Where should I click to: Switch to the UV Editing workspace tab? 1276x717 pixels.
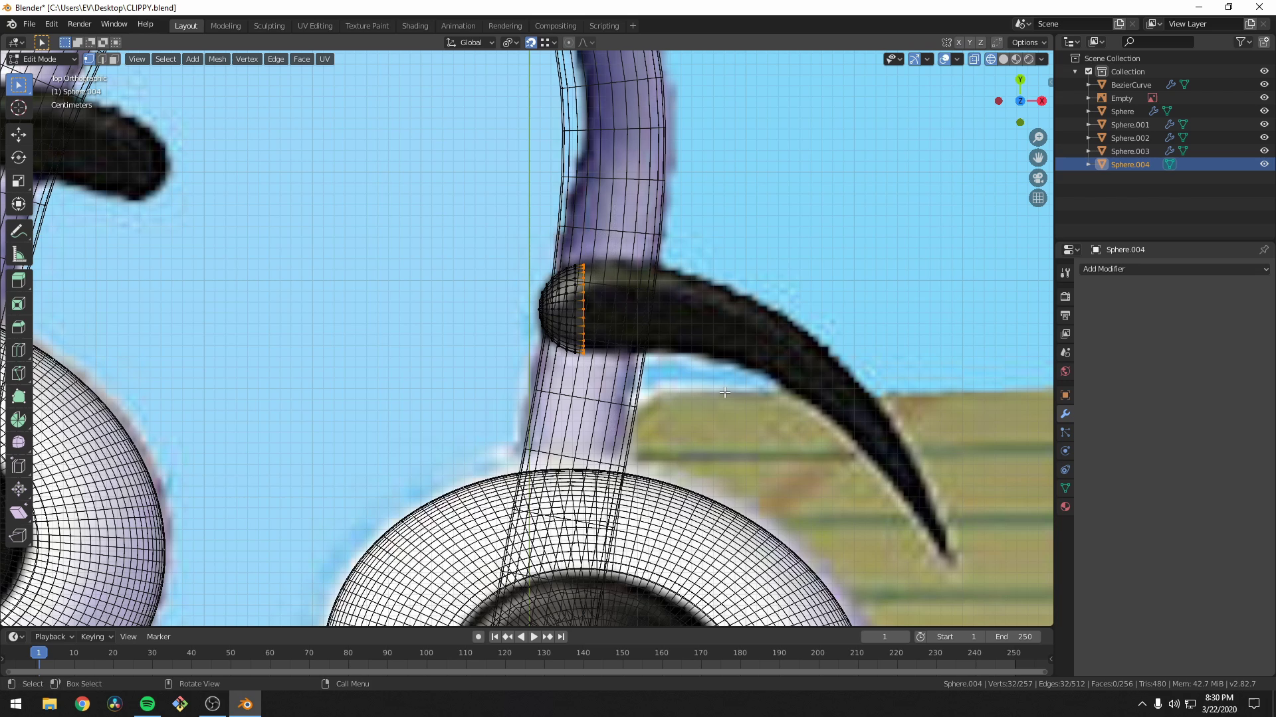tap(315, 25)
